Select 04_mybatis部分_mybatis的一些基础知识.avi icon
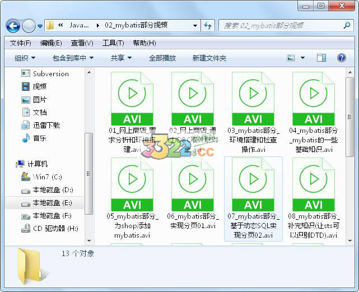The image size is (359, 292). tap(314, 99)
